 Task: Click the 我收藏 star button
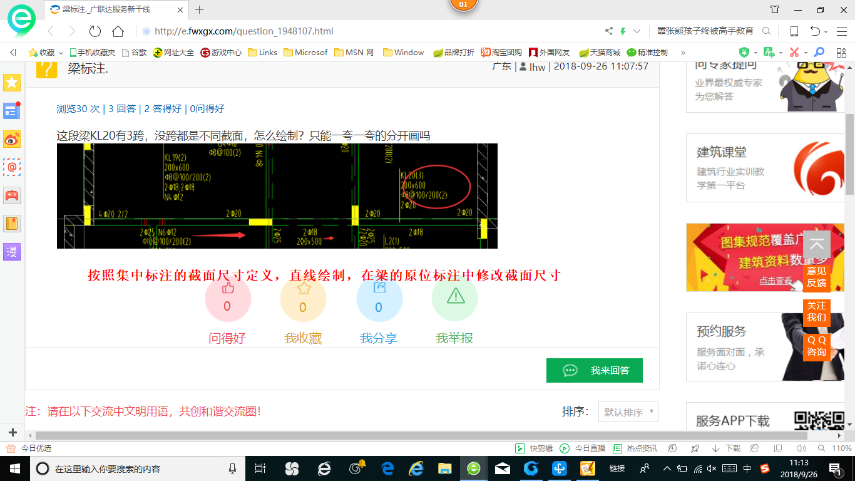304,299
